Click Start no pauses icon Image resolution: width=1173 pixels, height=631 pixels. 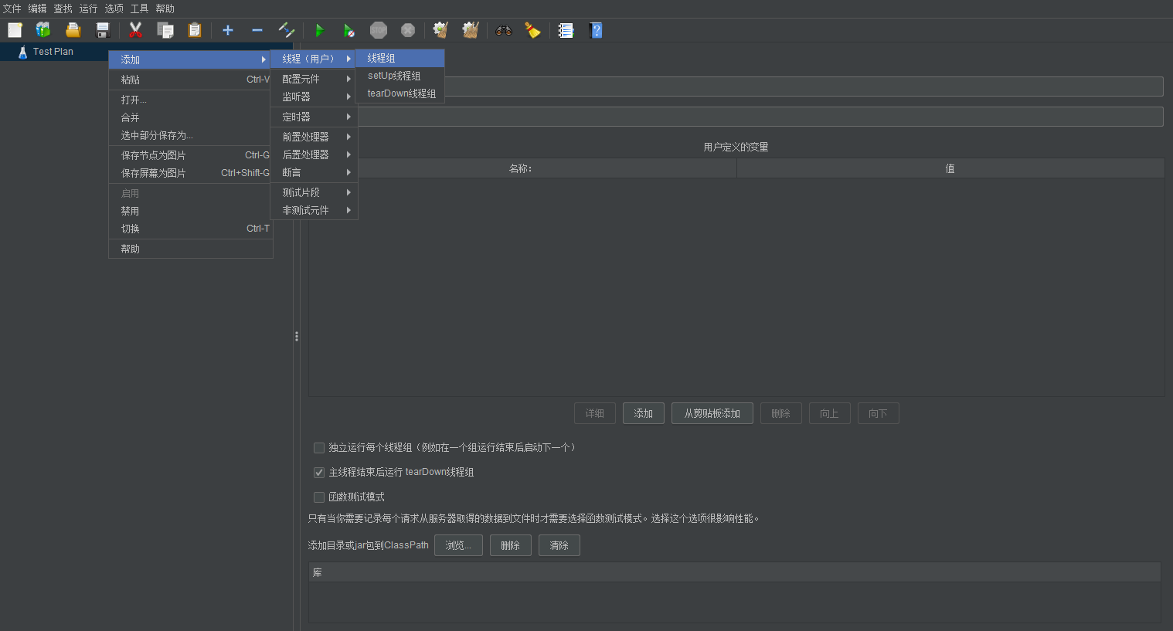349,30
